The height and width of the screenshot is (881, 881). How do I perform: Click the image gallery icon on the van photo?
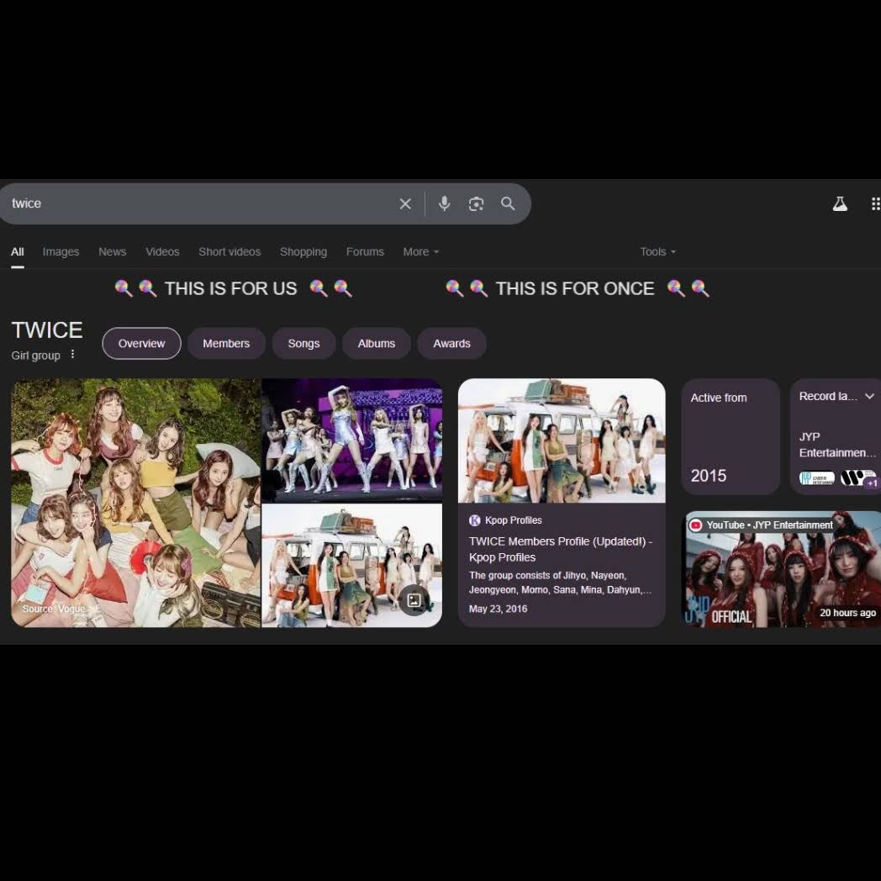414,600
